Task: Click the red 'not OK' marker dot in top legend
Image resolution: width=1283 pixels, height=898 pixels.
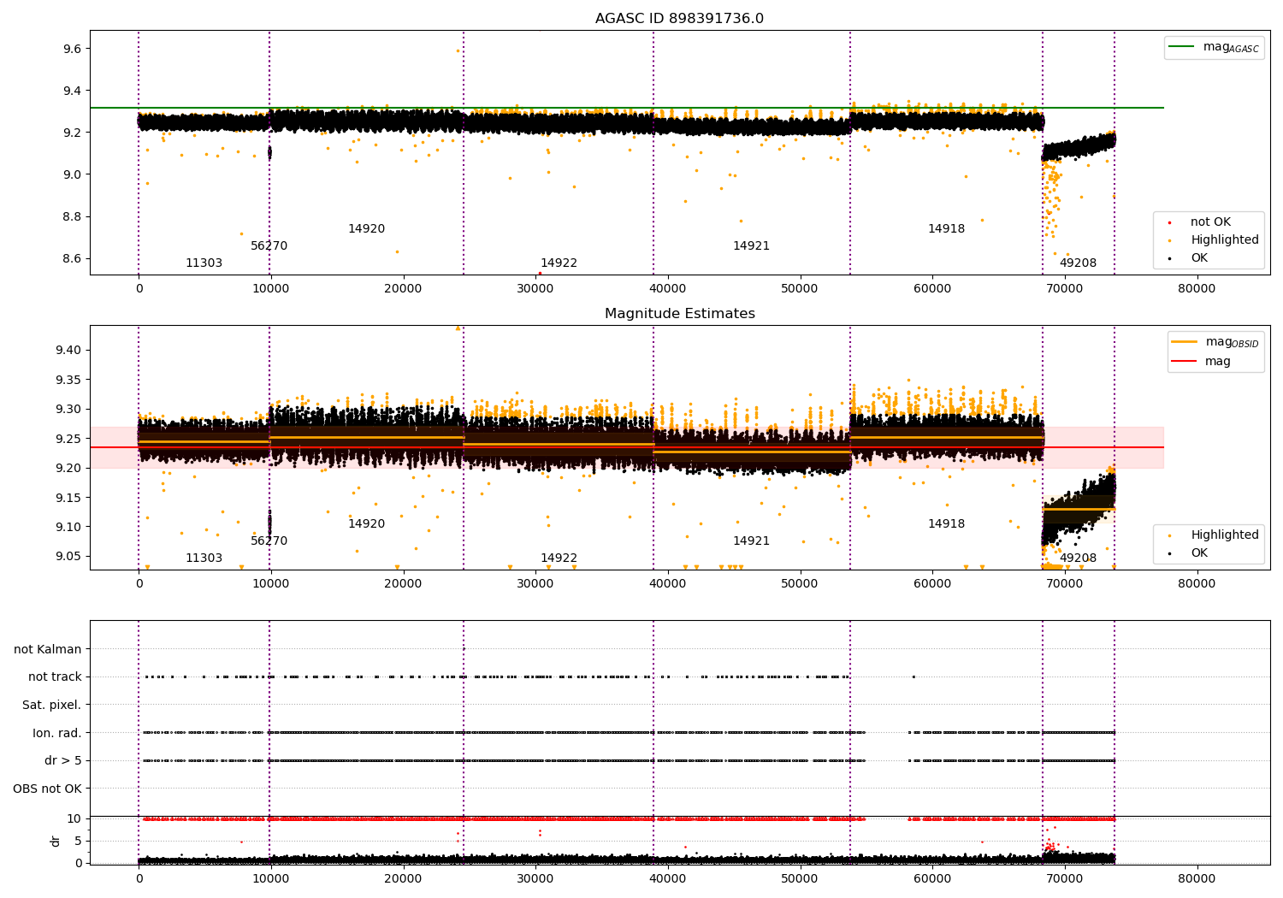Action: pyautogui.click(x=1169, y=222)
